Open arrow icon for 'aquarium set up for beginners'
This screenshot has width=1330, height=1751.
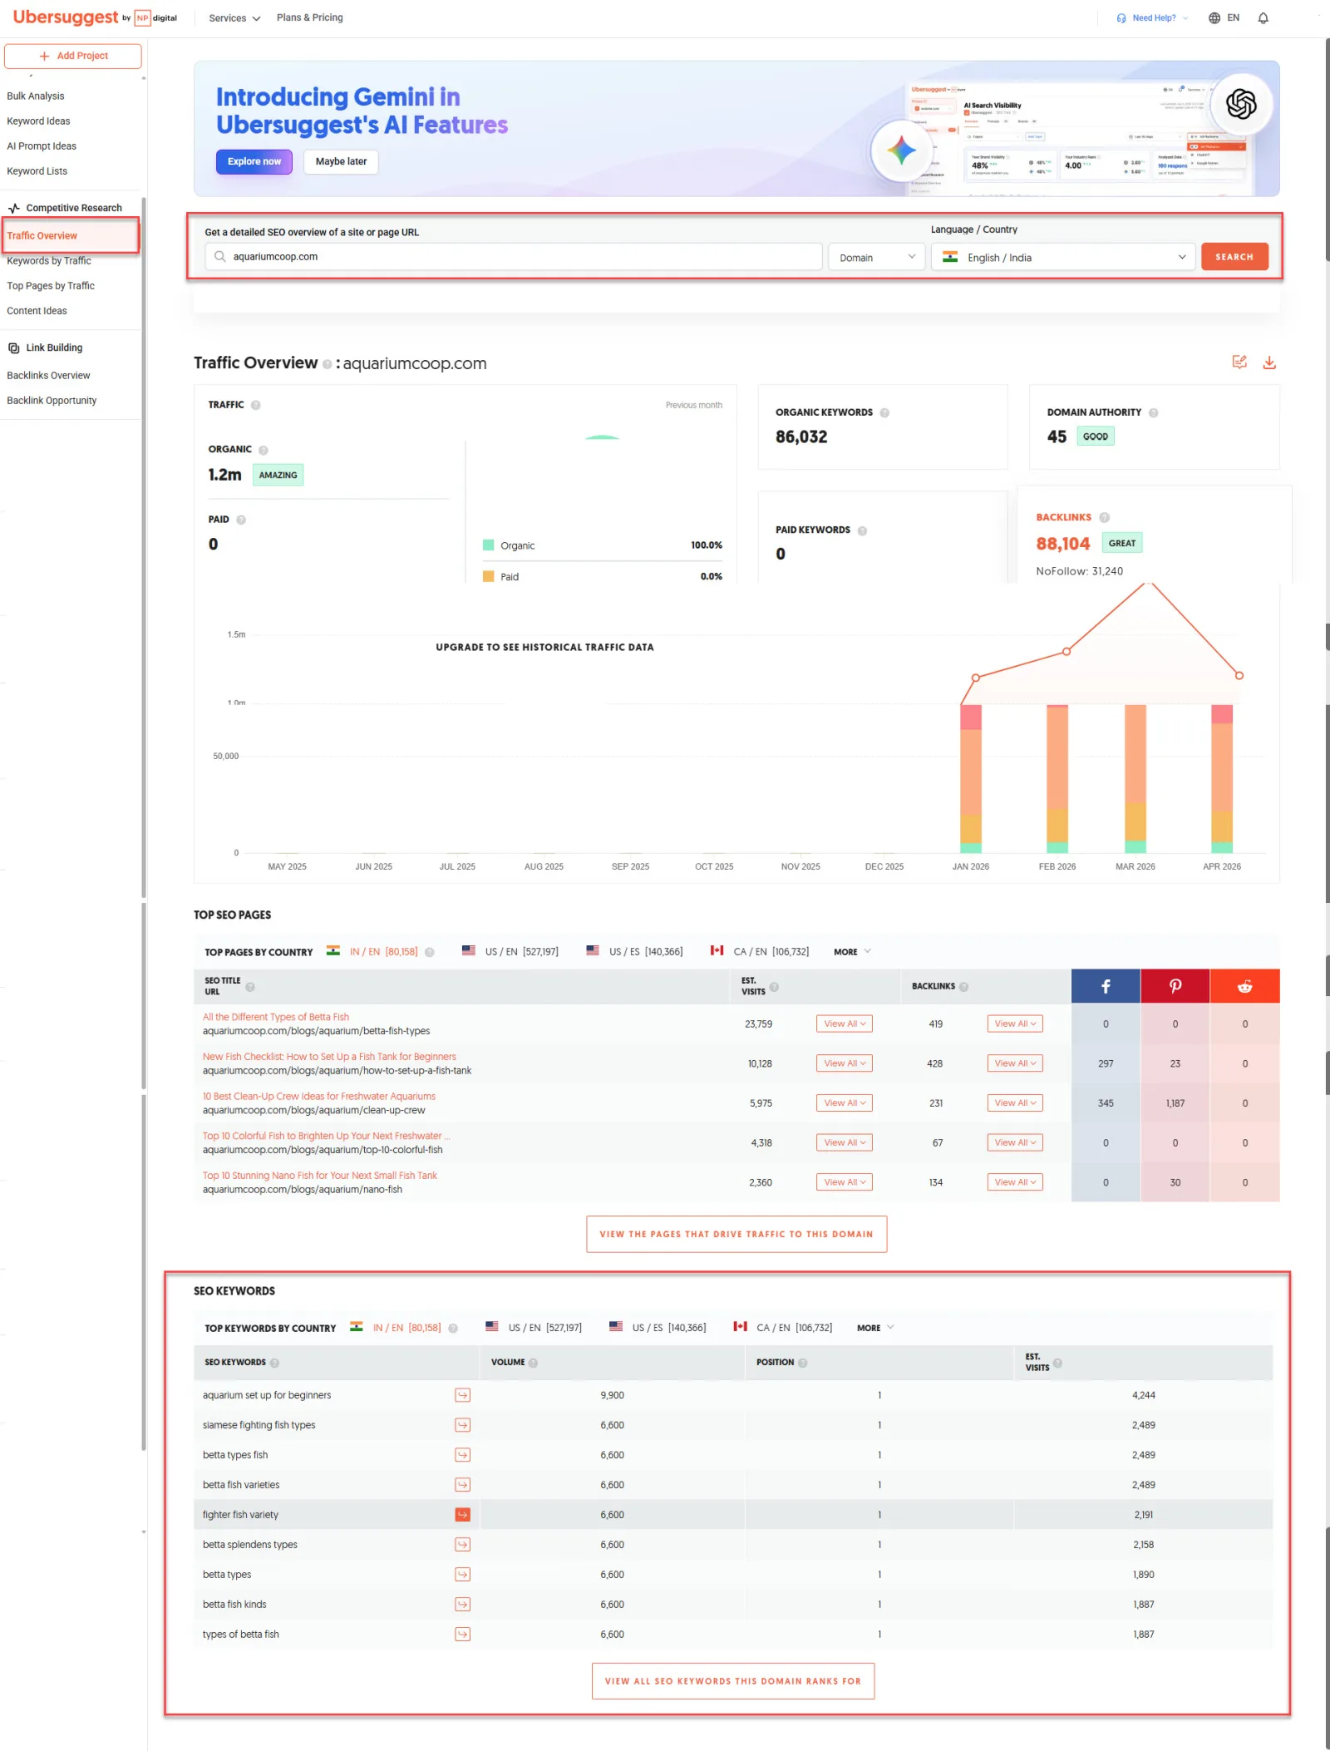pos(463,1395)
